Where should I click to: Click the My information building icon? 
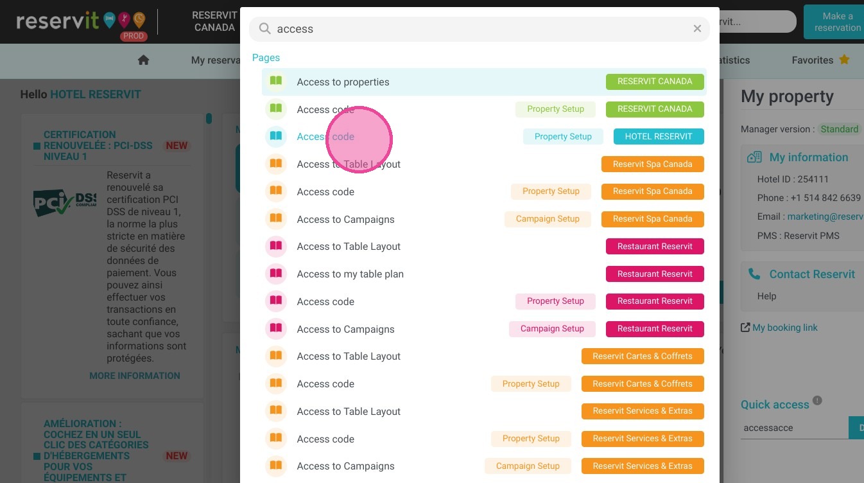point(754,157)
